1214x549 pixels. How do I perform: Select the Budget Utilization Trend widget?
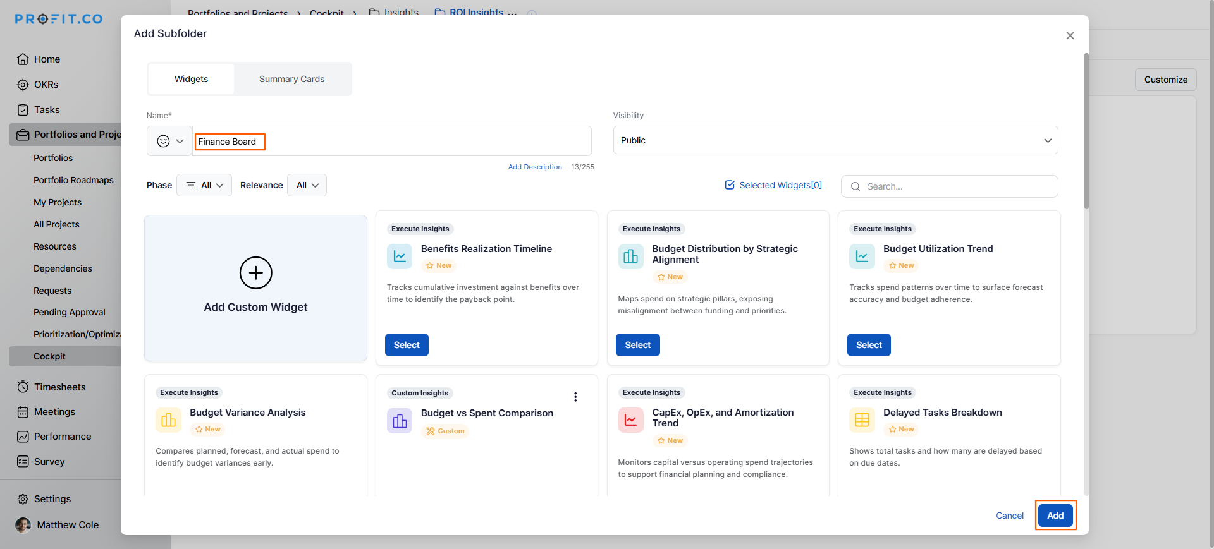point(868,345)
